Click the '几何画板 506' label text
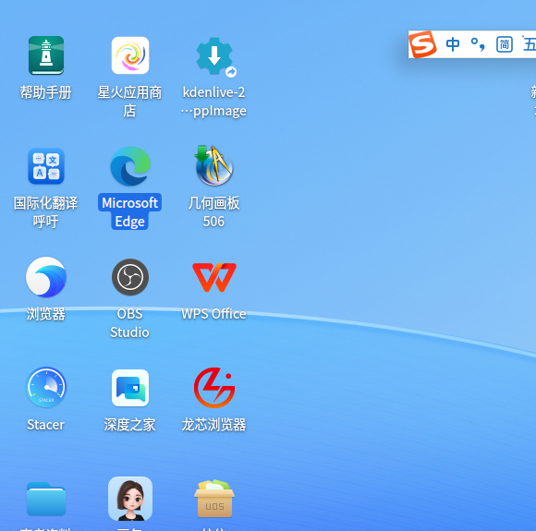The image size is (536, 531). (213, 211)
